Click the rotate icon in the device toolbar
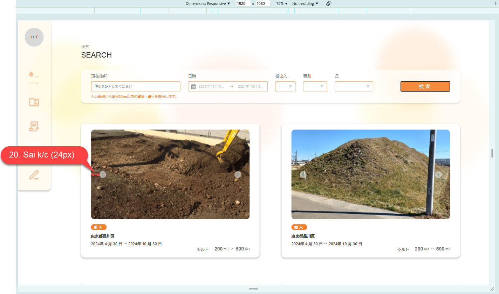This screenshot has width=499, height=294. click(328, 4)
